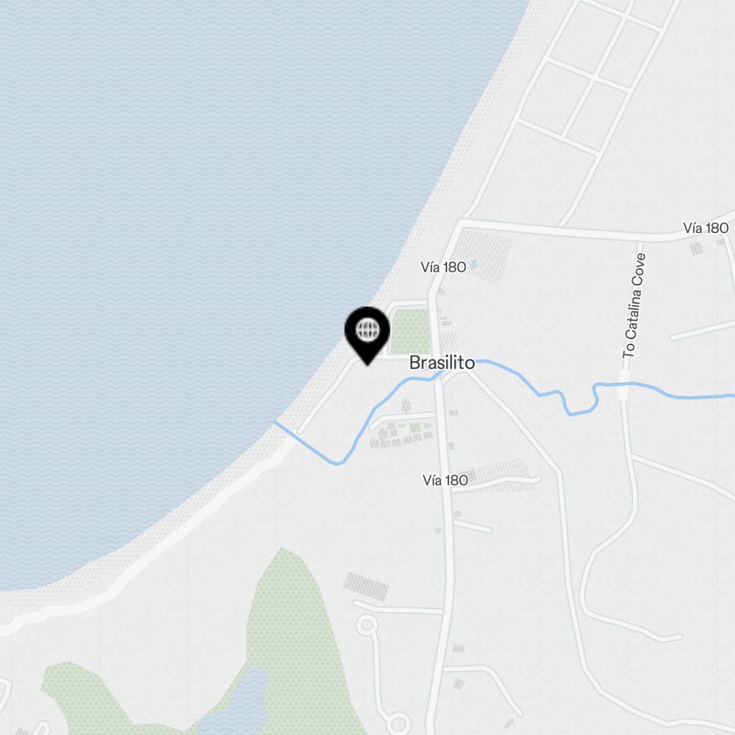Image resolution: width=735 pixels, height=735 pixels.
Task: Click the Vía 180 label south of Brasilito
Action: tap(445, 480)
